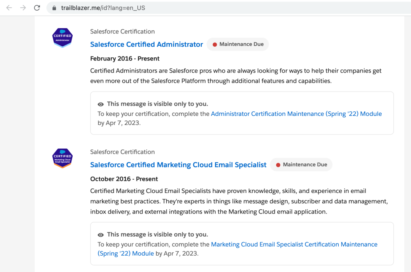Viewport: 411px width, 272px height.
Task: Open Administrator Certification Maintenance (Spring '22) Module
Action: point(296,114)
